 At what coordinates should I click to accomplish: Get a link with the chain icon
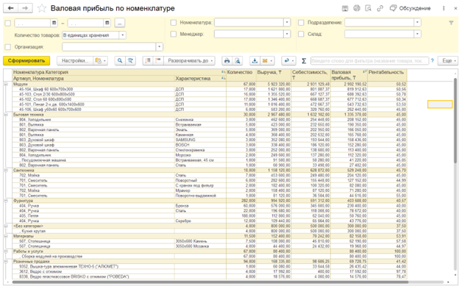pyautogui.click(x=380, y=9)
